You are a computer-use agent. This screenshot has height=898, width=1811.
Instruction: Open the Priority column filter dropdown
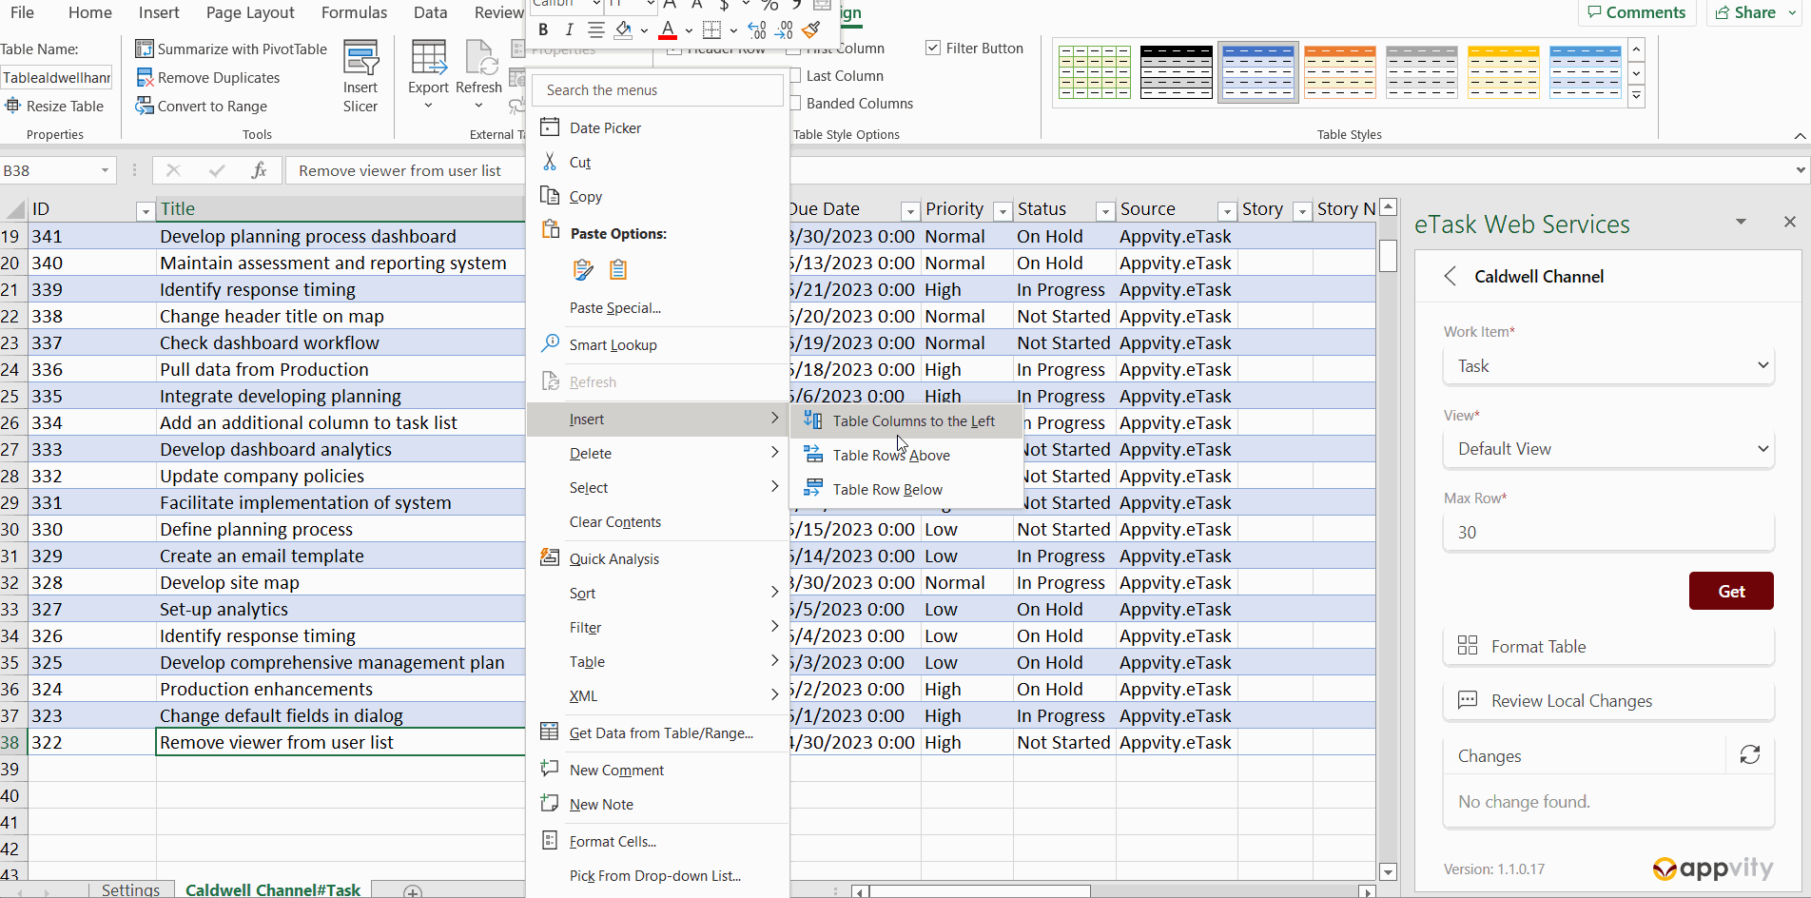(1002, 211)
